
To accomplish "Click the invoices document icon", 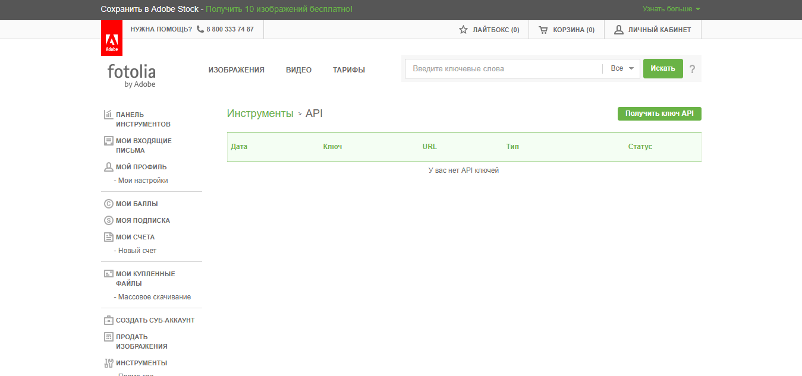I will [108, 237].
